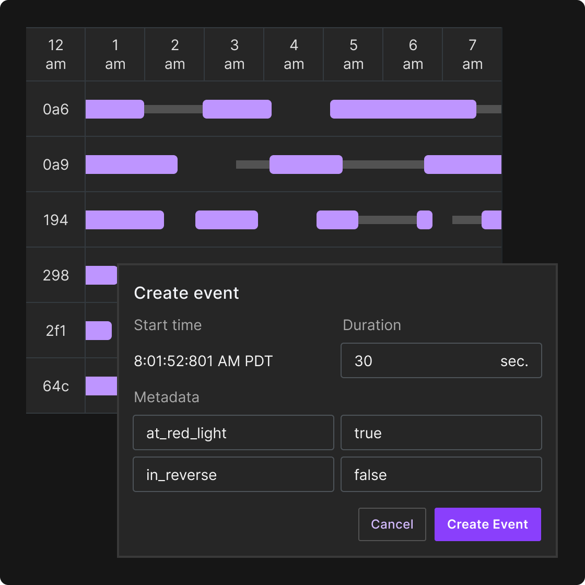Viewport: 585px width, 585px height.
Task: Select the 3 am column header
Action: click(234, 54)
